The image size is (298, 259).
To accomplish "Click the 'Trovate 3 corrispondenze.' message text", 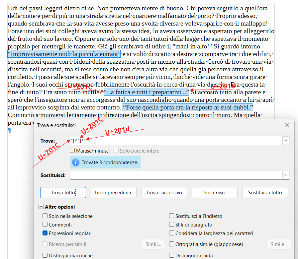I will [x=110, y=162].
